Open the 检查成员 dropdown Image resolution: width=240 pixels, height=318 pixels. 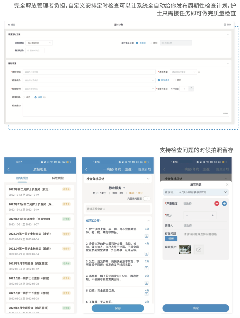coord(89,80)
